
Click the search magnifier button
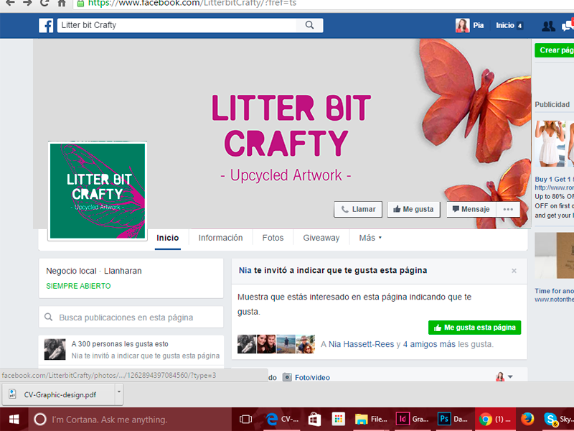(x=309, y=25)
